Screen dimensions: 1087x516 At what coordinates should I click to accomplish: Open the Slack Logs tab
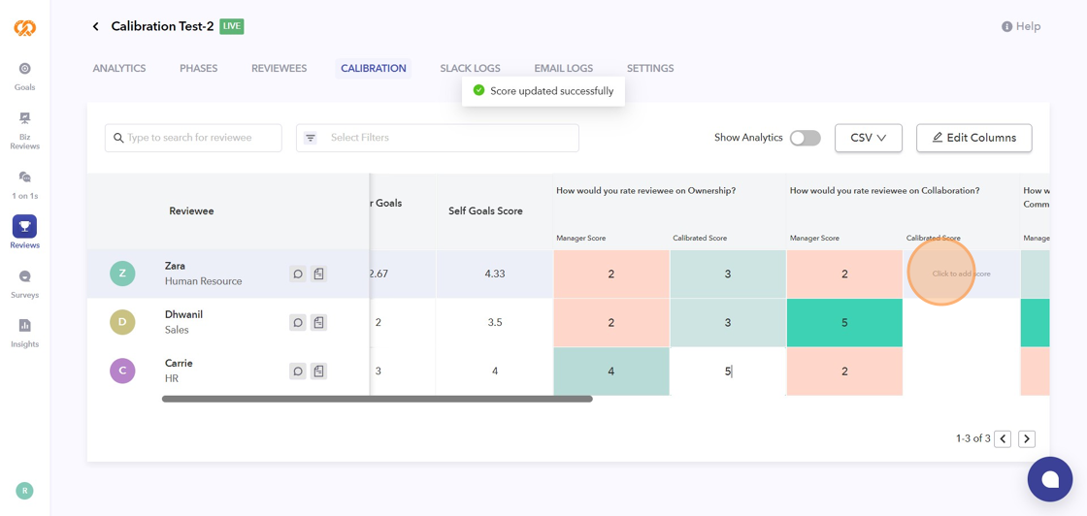470,69
